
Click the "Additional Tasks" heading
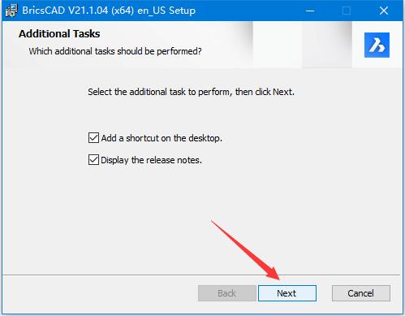click(59, 34)
